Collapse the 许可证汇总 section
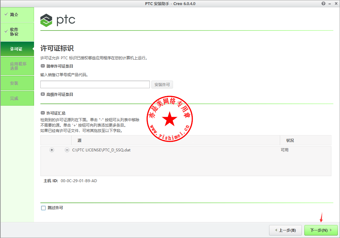Screen dimensions: 340x238 tap(43, 113)
